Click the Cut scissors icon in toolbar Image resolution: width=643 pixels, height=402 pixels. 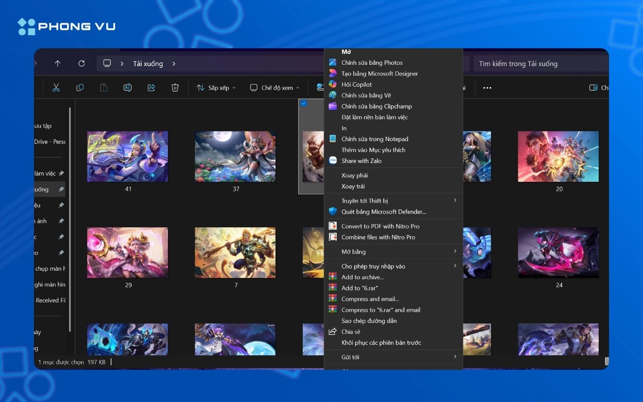[56, 88]
